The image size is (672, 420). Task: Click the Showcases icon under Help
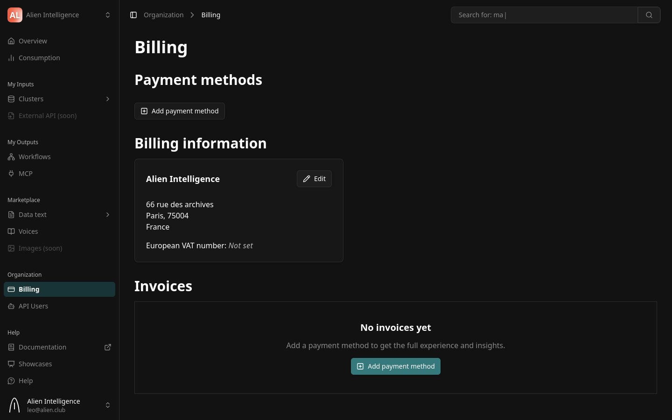tap(11, 364)
